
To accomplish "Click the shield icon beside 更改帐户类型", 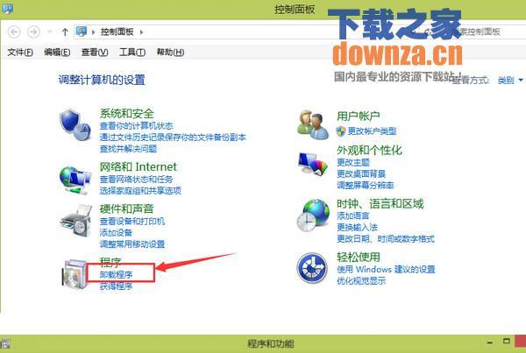I will [341, 131].
